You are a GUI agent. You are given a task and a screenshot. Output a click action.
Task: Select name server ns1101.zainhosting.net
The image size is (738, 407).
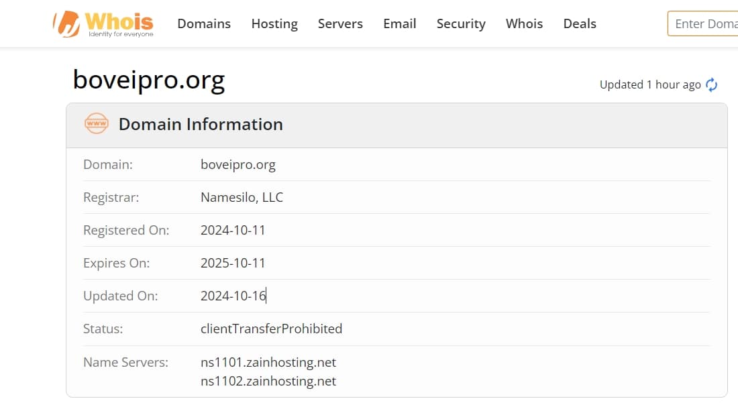[x=268, y=362]
